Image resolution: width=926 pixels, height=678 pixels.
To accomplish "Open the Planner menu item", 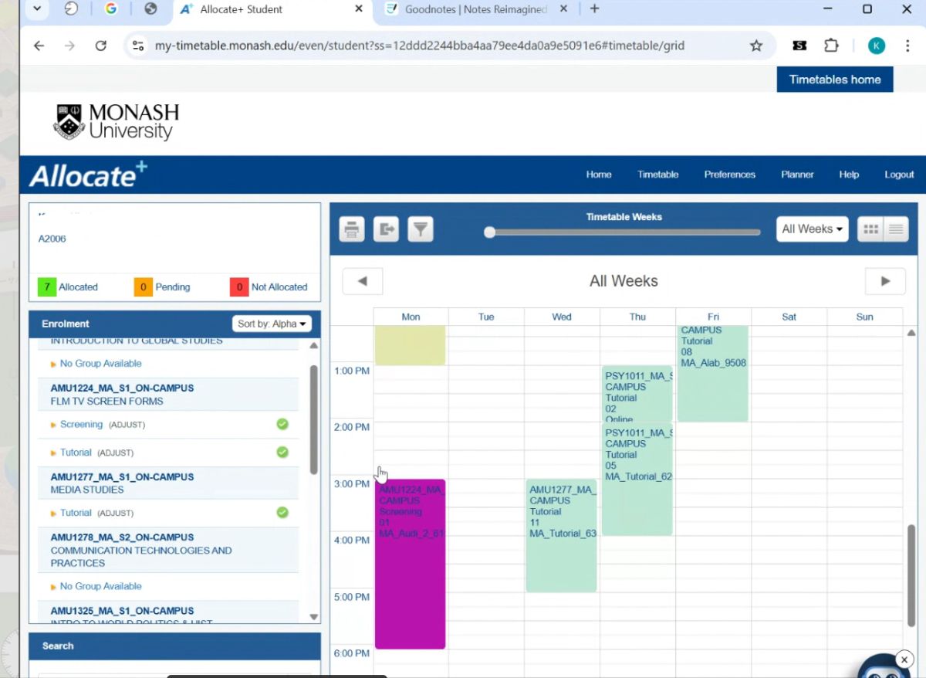I will tap(797, 175).
